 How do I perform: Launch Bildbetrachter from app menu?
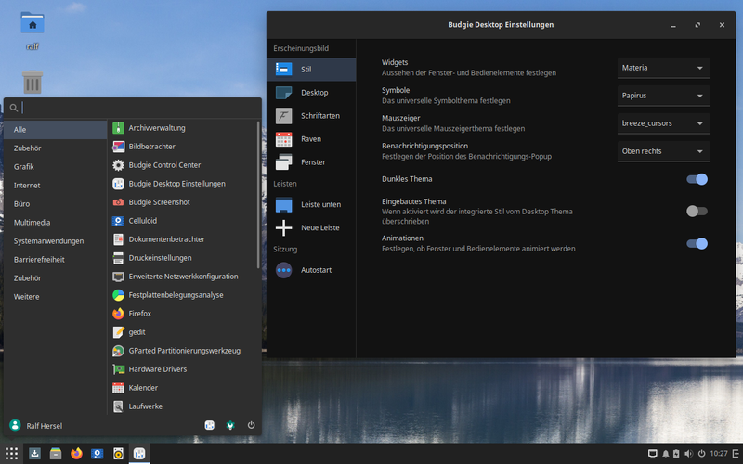pyautogui.click(x=183, y=147)
